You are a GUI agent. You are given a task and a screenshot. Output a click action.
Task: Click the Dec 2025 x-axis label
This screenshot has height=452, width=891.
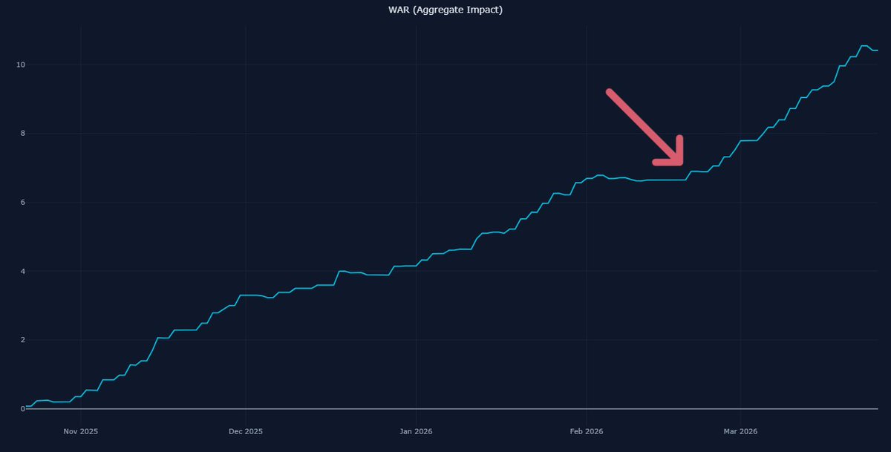[246, 431]
